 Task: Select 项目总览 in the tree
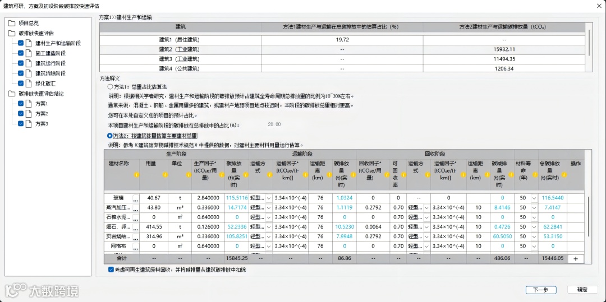[29, 23]
